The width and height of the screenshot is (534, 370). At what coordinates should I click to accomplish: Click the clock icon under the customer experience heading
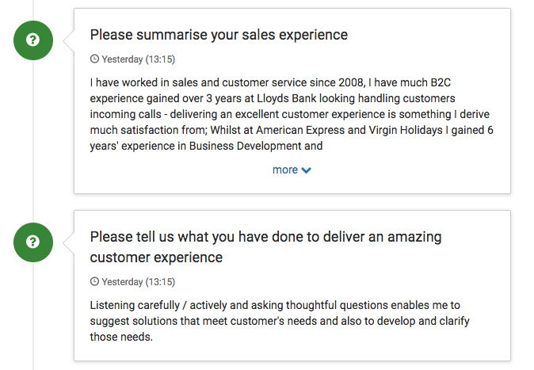(x=94, y=281)
